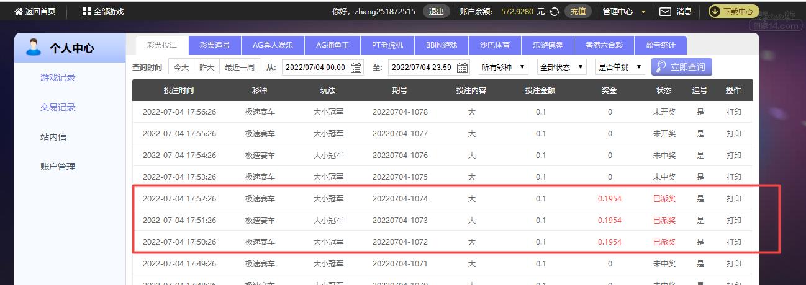Click the start date field 2022/07/04 00:00
Image resolution: width=806 pixels, height=285 pixels.
point(323,67)
